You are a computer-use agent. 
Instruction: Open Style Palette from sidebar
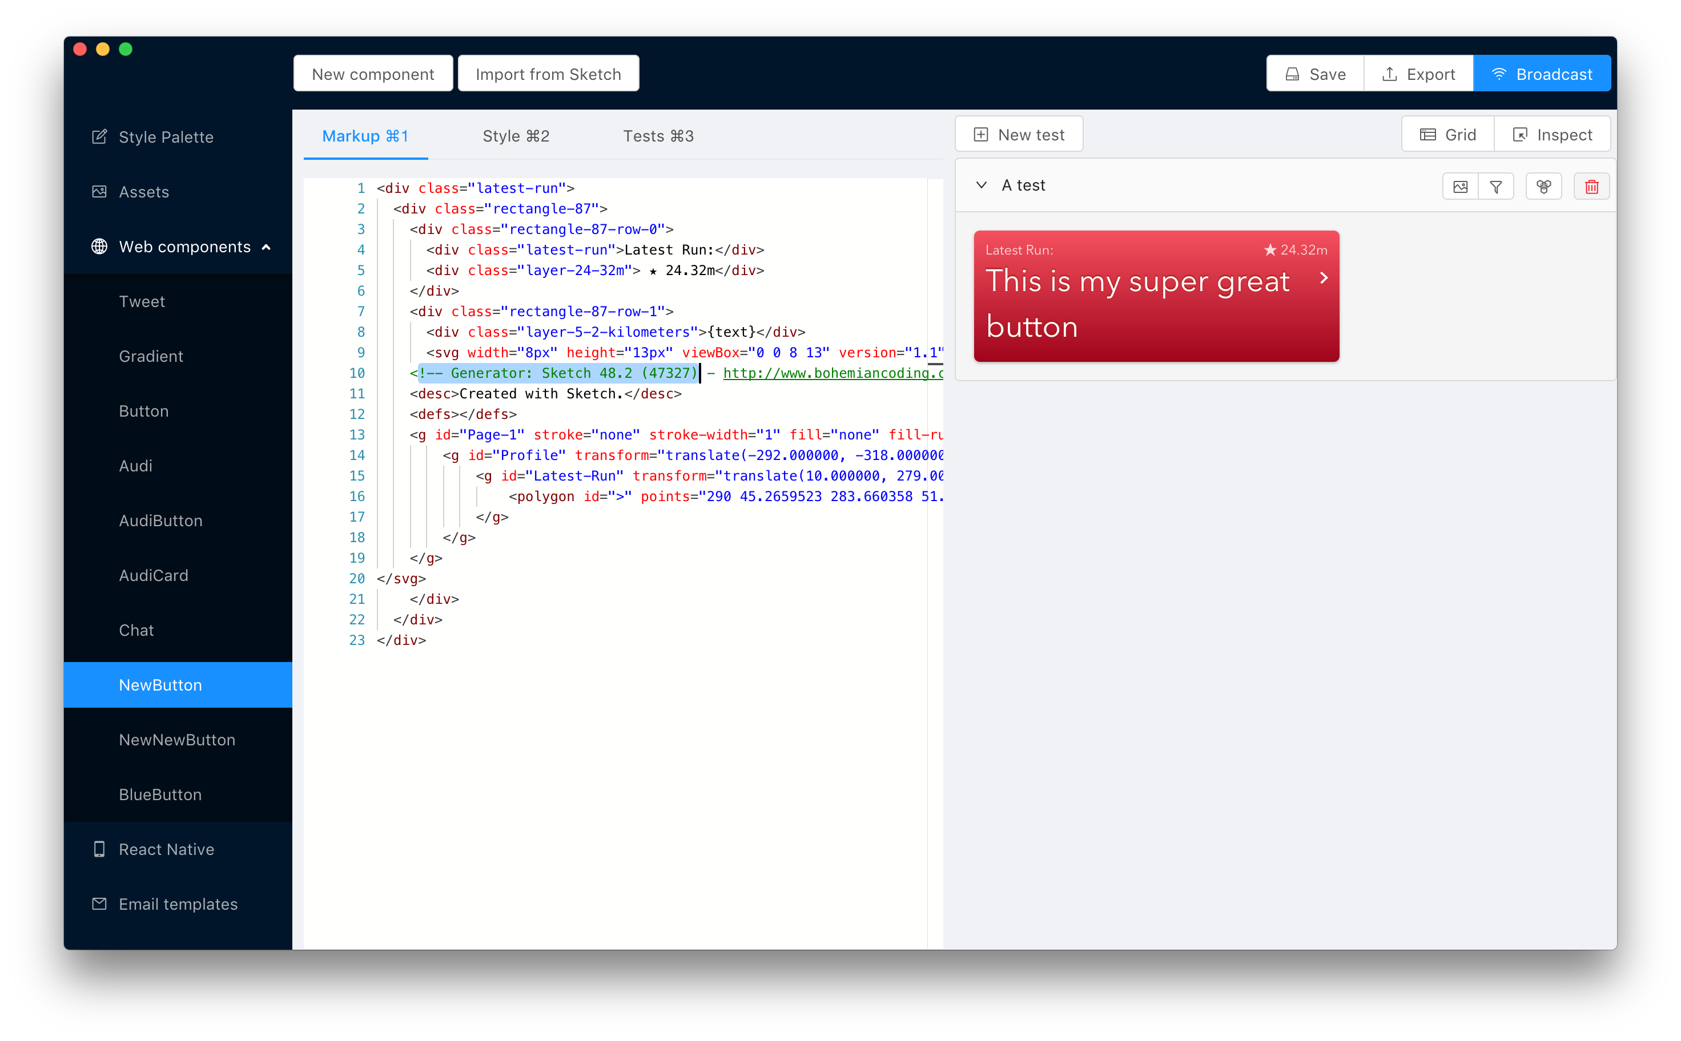click(x=165, y=137)
